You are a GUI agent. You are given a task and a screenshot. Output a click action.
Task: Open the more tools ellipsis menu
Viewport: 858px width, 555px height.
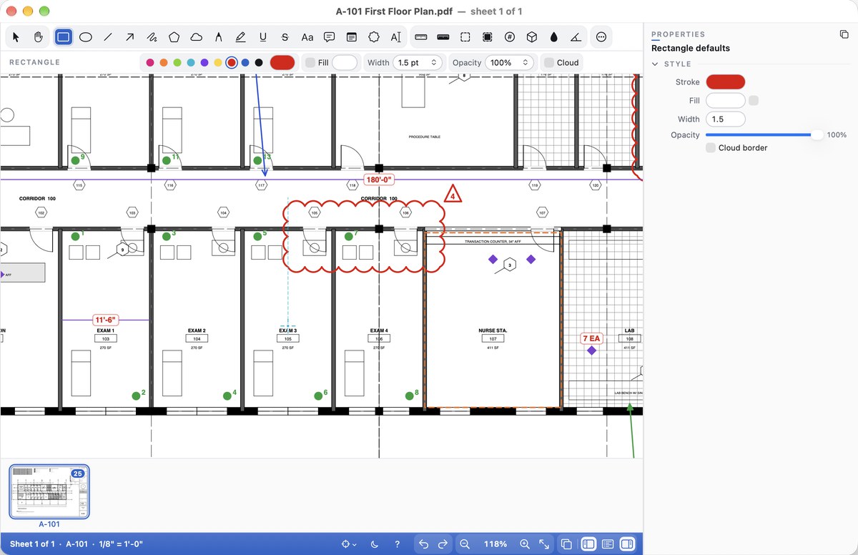tap(601, 37)
